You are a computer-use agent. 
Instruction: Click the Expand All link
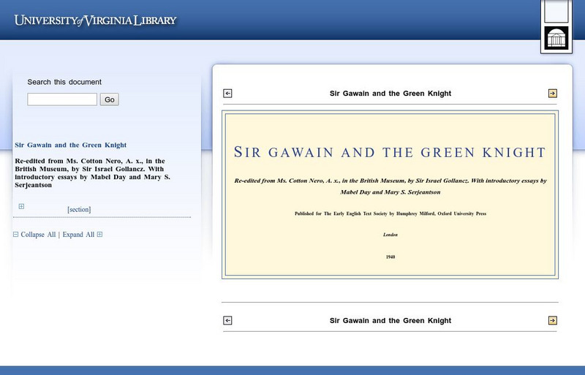tap(78, 235)
